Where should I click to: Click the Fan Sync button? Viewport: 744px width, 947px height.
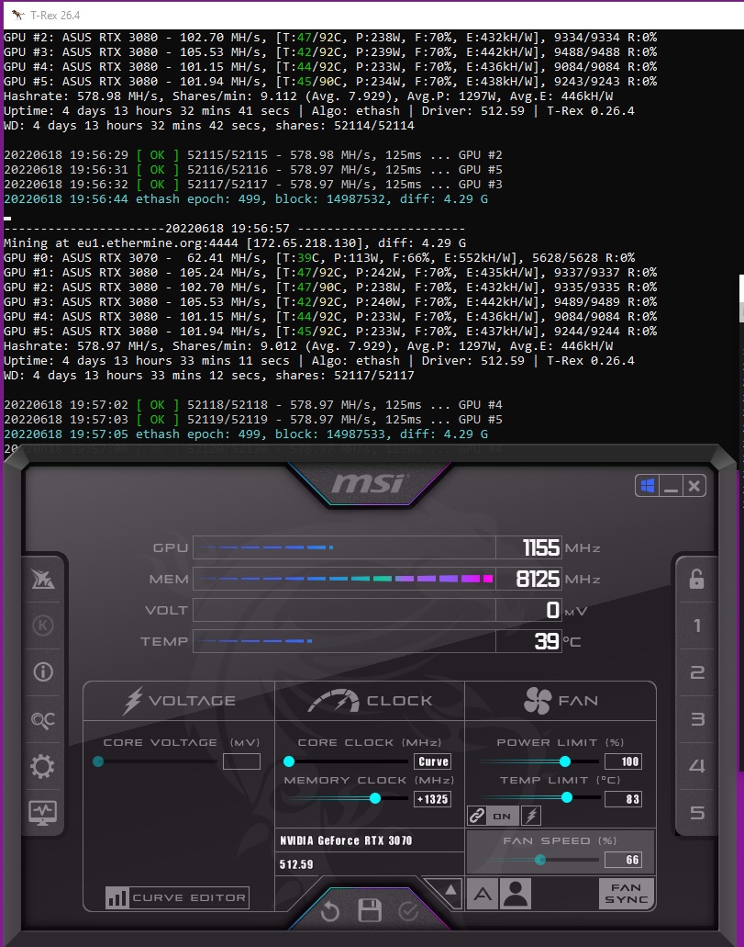coord(627,893)
